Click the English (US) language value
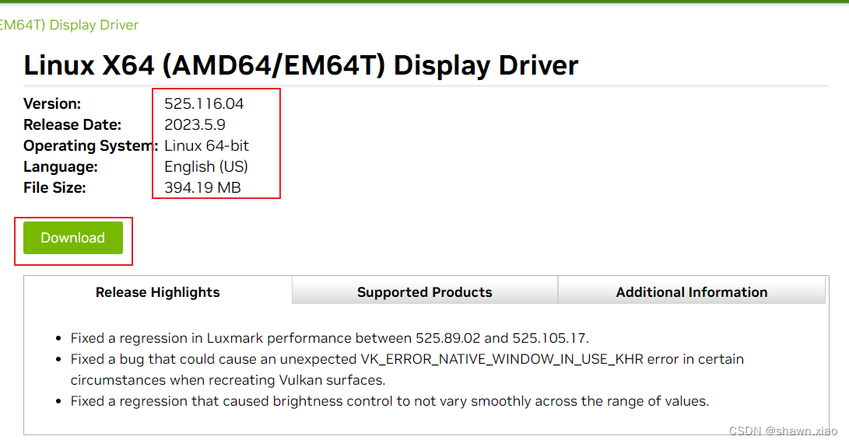Image resolution: width=849 pixels, height=443 pixels. point(205,166)
